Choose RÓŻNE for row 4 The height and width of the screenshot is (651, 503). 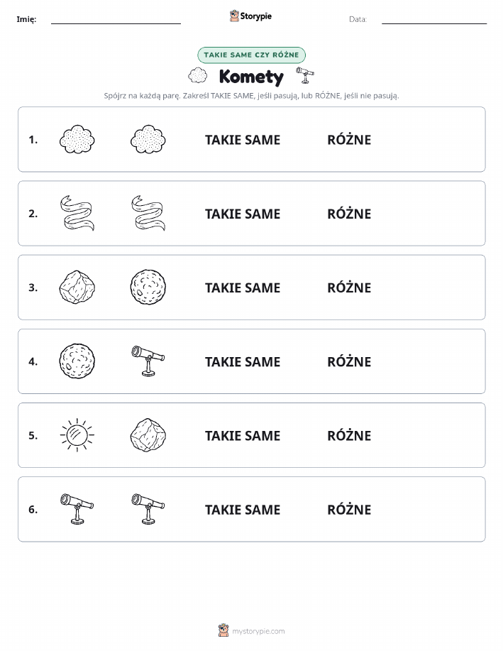point(349,361)
